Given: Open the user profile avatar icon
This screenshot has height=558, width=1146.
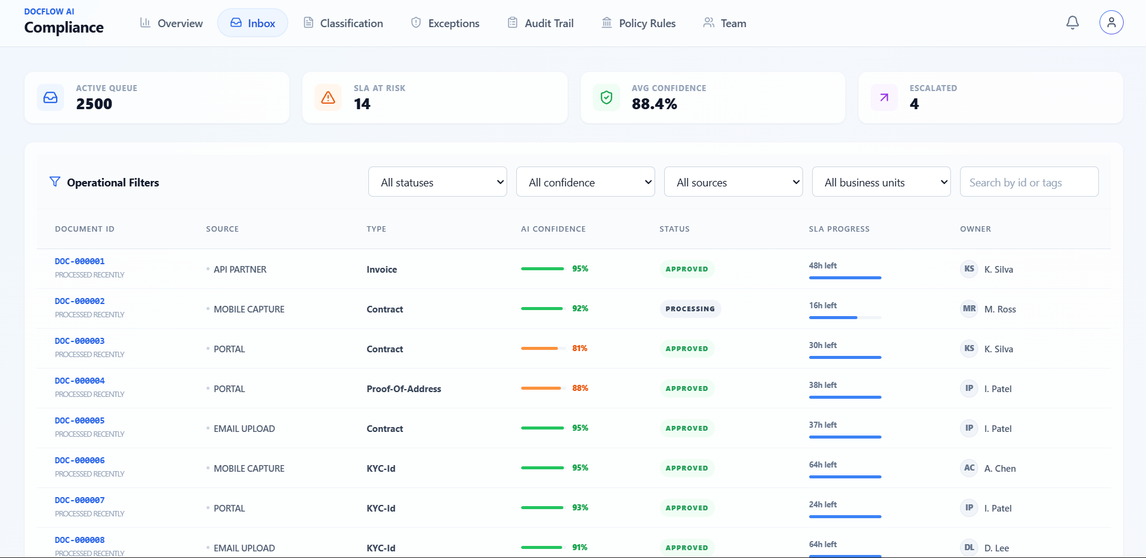Looking at the screenshot, I should click(x=1111, y=23).
